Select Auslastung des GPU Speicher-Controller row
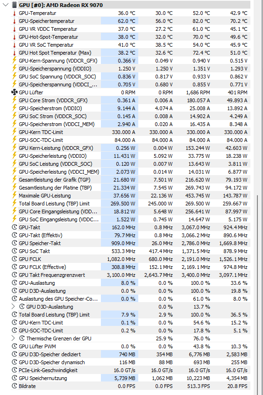263x395 pixels. click(x=131, y=299)
